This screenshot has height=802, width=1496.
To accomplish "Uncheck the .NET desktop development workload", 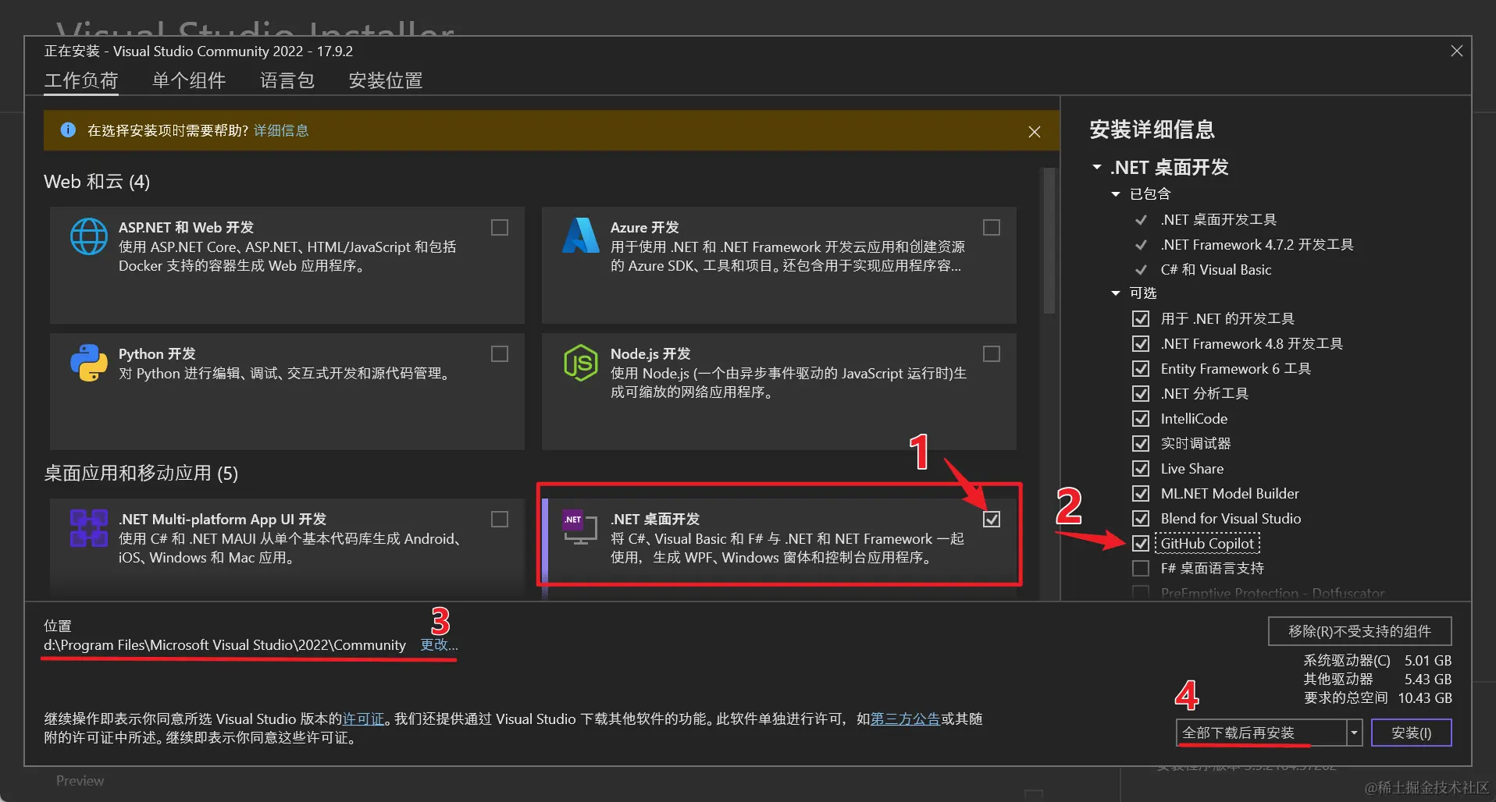I will (992, 519).
